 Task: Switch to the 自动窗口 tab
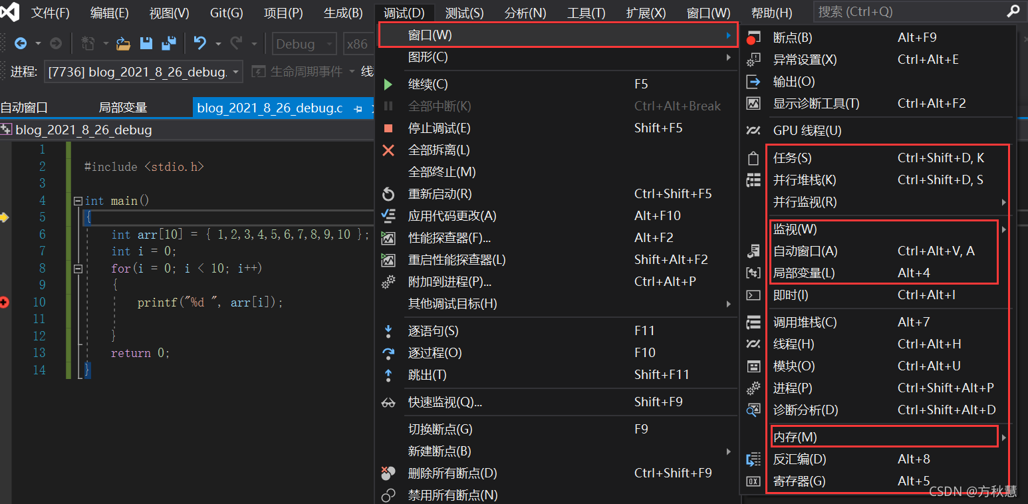click(x=25, y=108)
